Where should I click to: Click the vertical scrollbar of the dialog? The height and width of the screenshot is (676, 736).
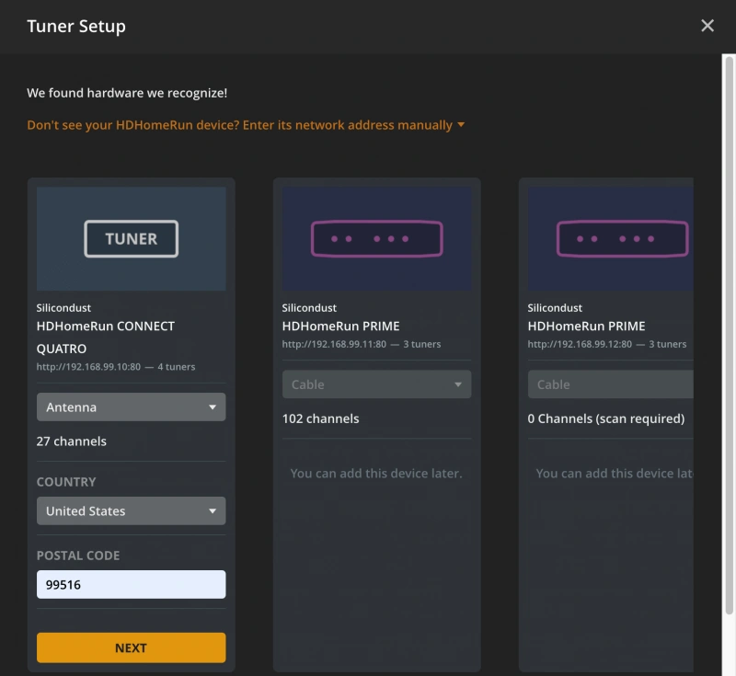pyautogui.click(x=729, y=335)
